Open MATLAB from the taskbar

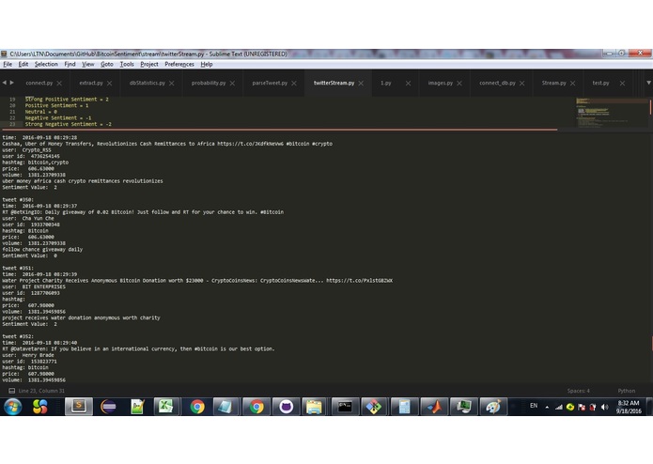pos(434,407)
